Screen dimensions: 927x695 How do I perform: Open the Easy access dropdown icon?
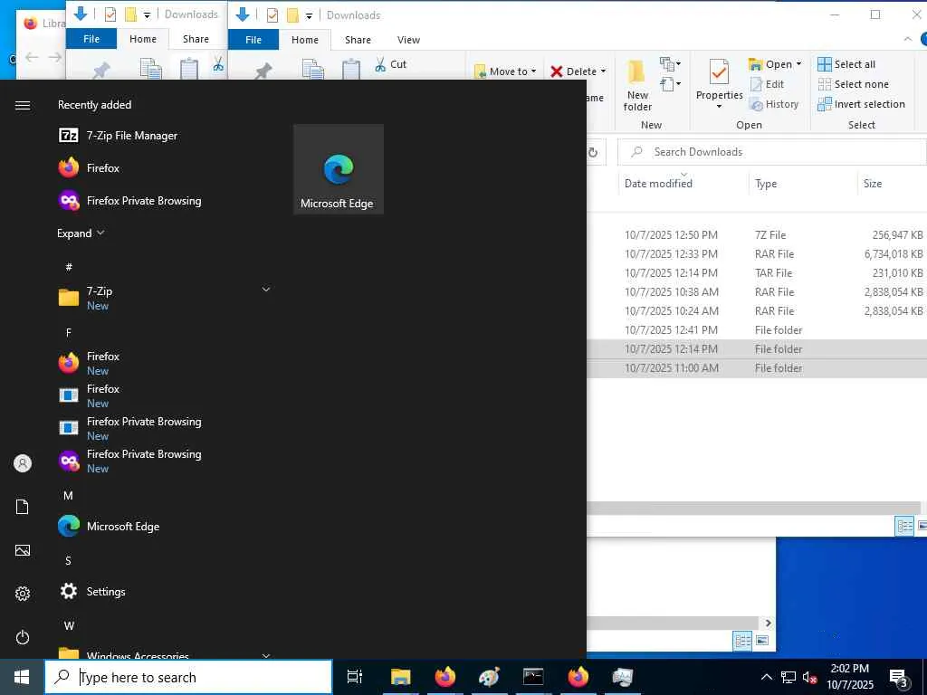(x=671, y=84)
